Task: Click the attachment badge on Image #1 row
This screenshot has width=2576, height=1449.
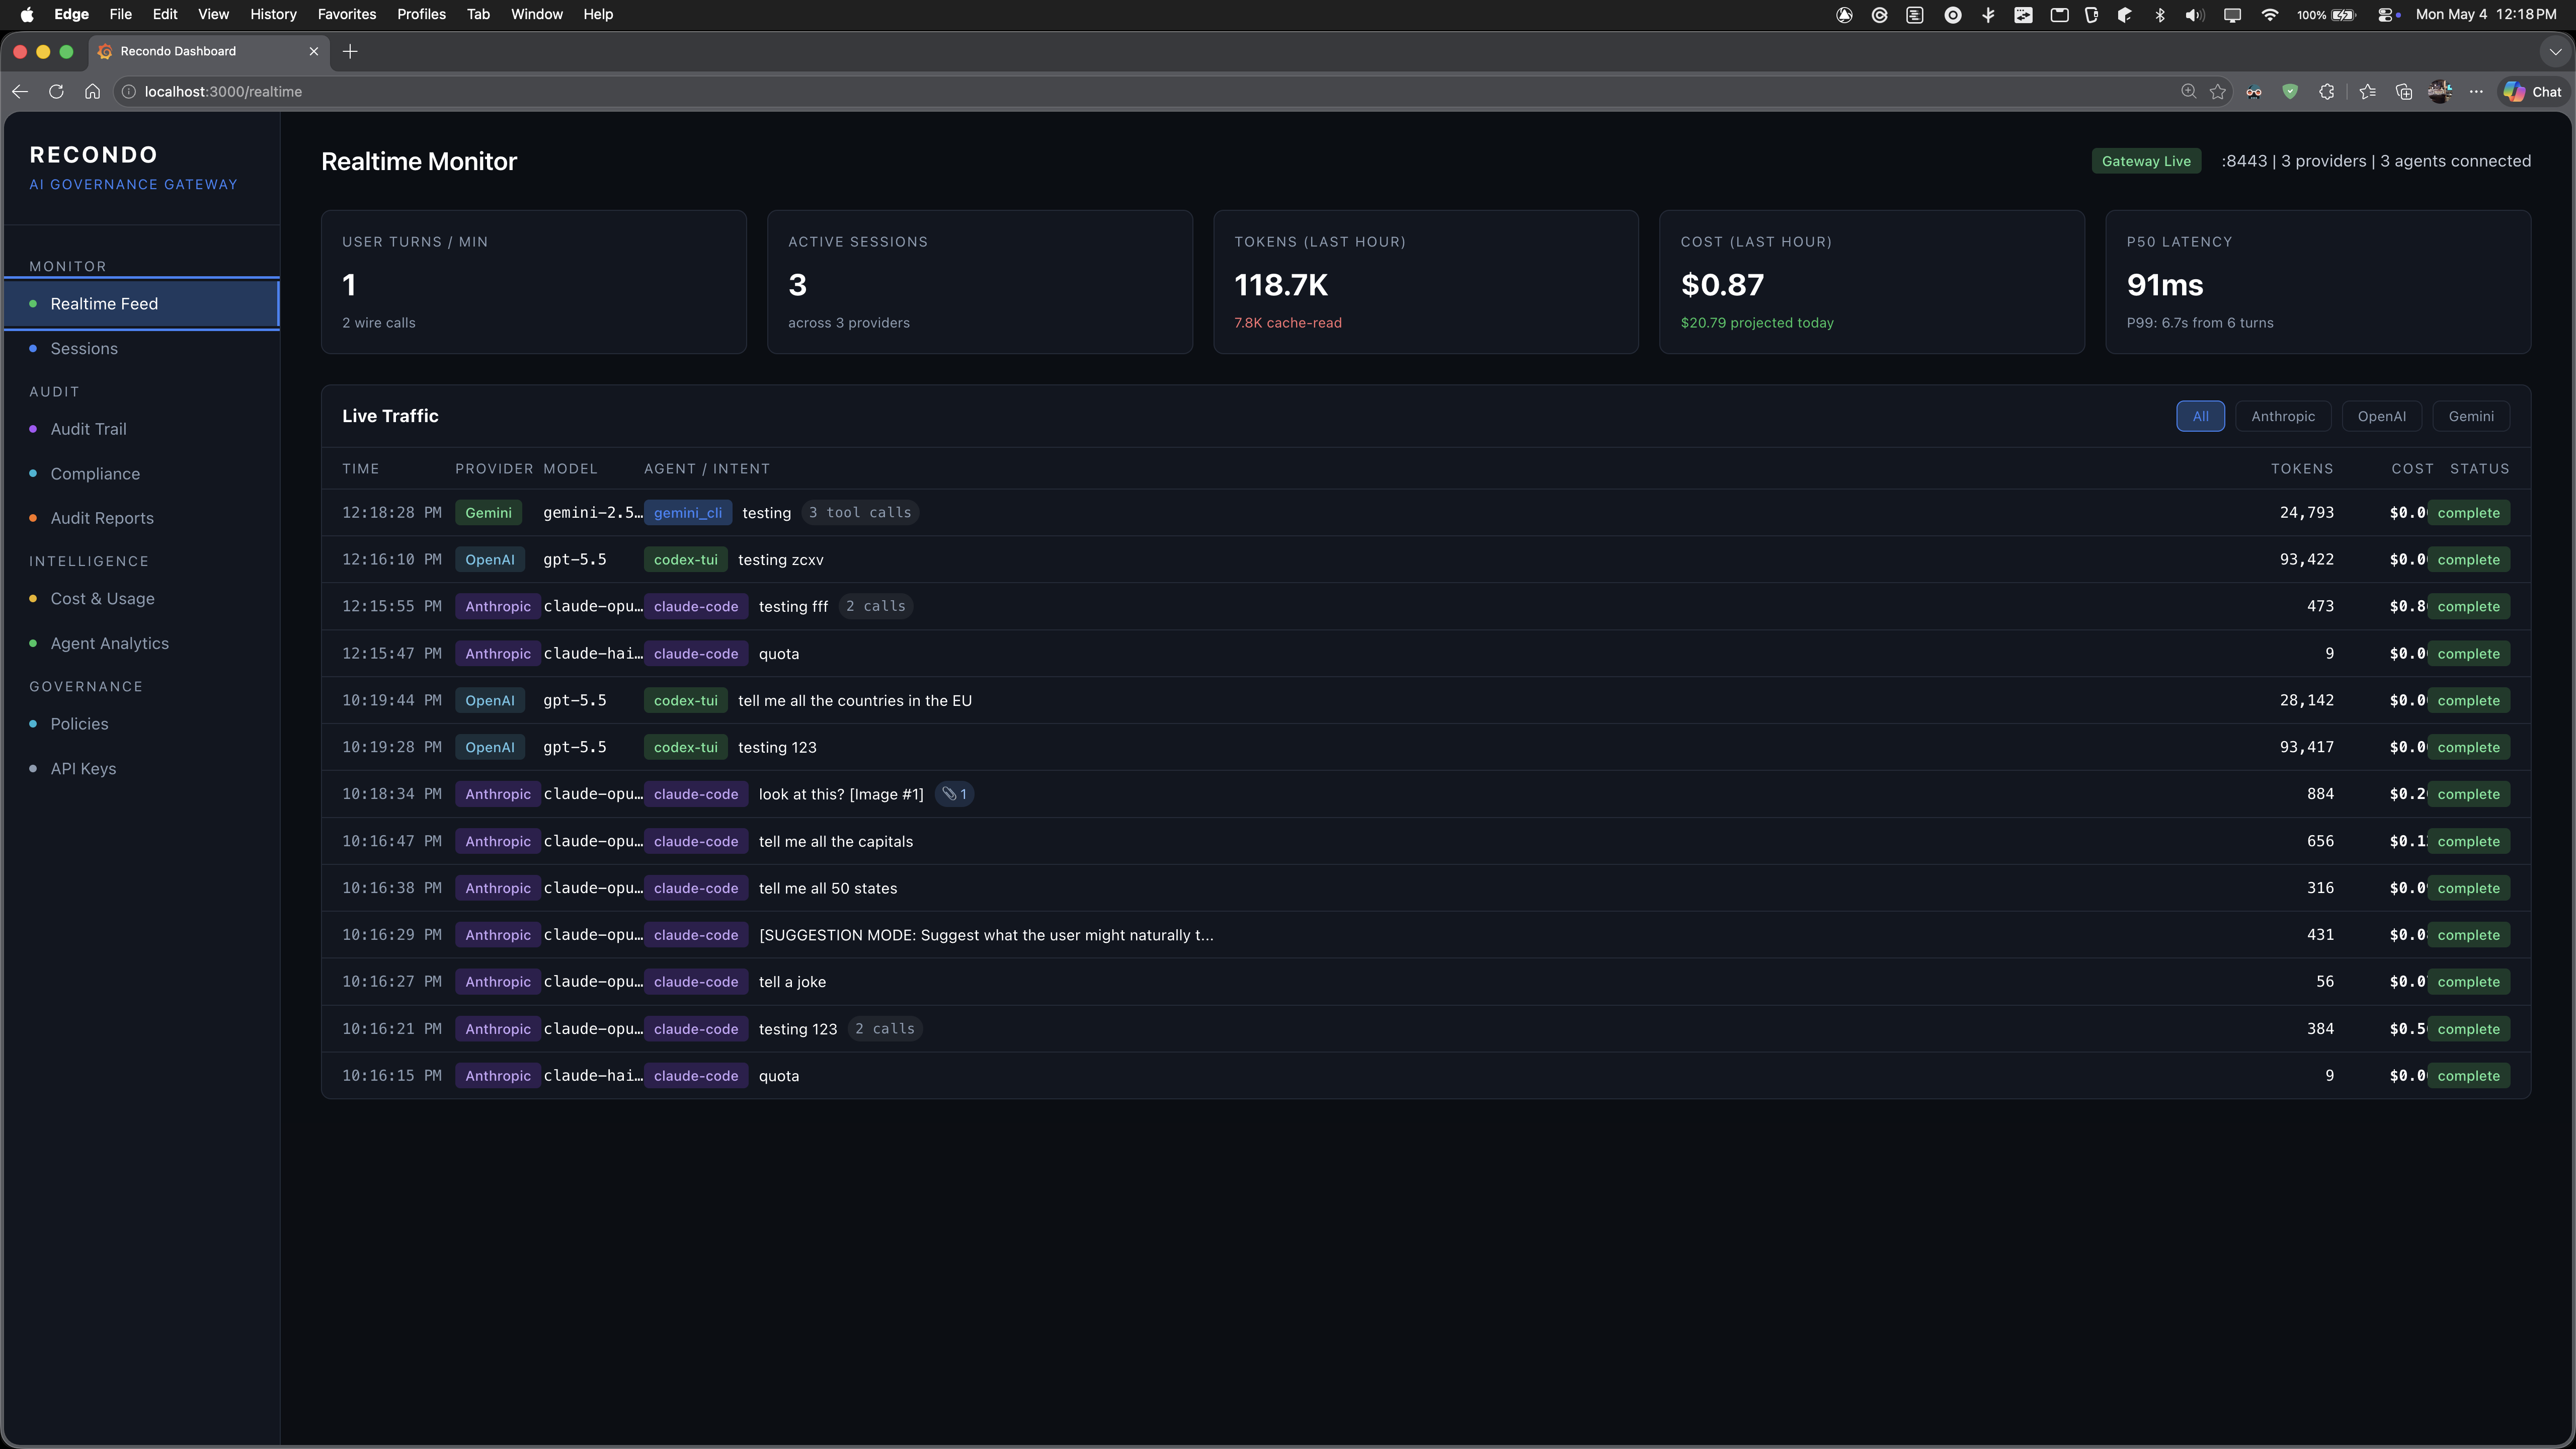Action: 955,794
